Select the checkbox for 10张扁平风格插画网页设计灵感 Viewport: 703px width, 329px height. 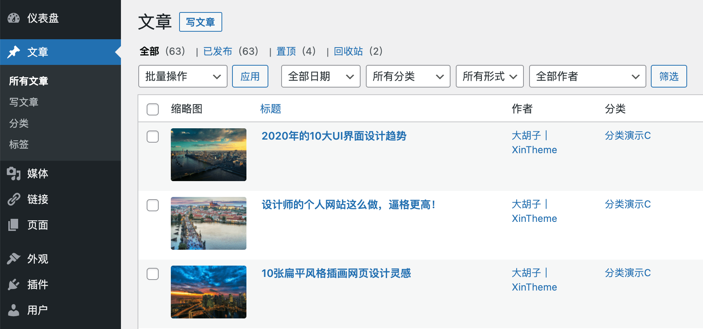click(153, 274)
